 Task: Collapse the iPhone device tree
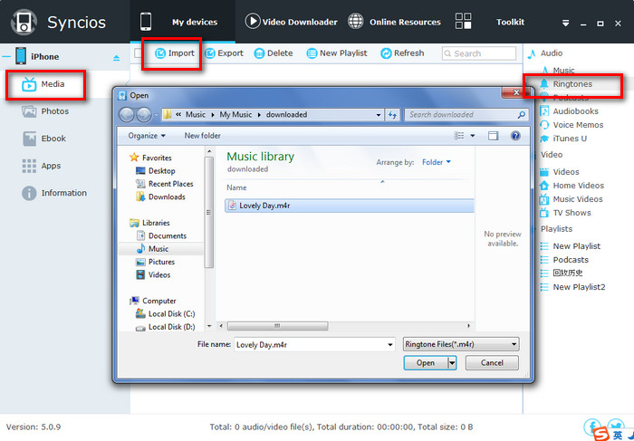[6, 56]
